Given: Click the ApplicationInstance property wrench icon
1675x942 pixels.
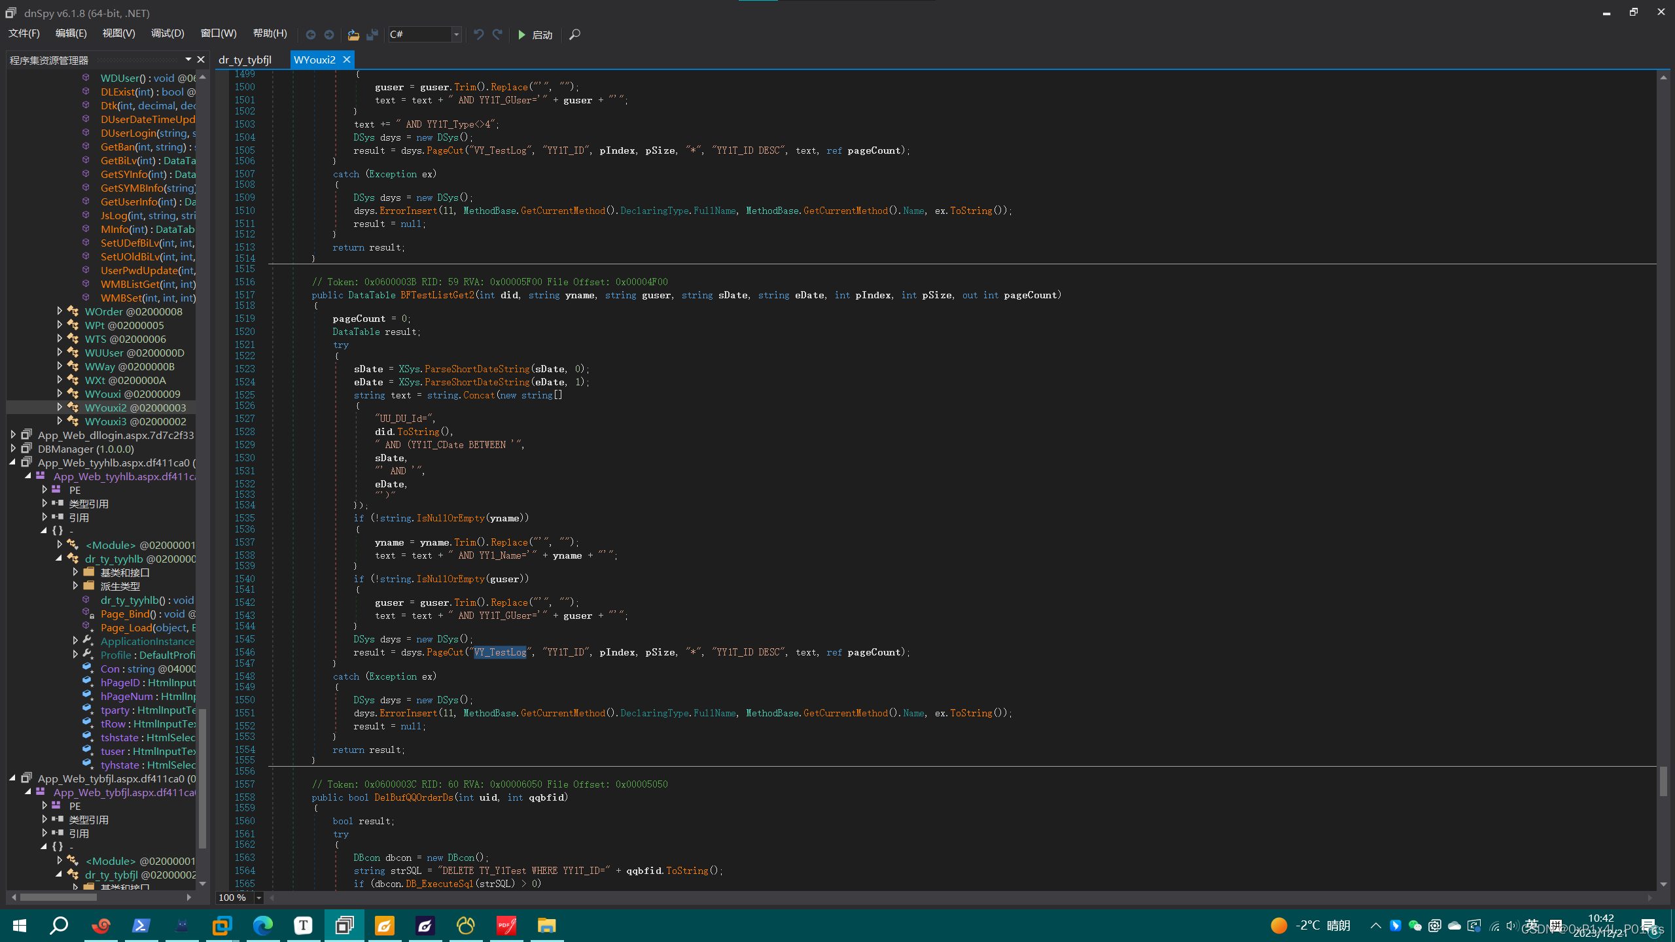Looking at the screenshot, I should pos(88,641).
